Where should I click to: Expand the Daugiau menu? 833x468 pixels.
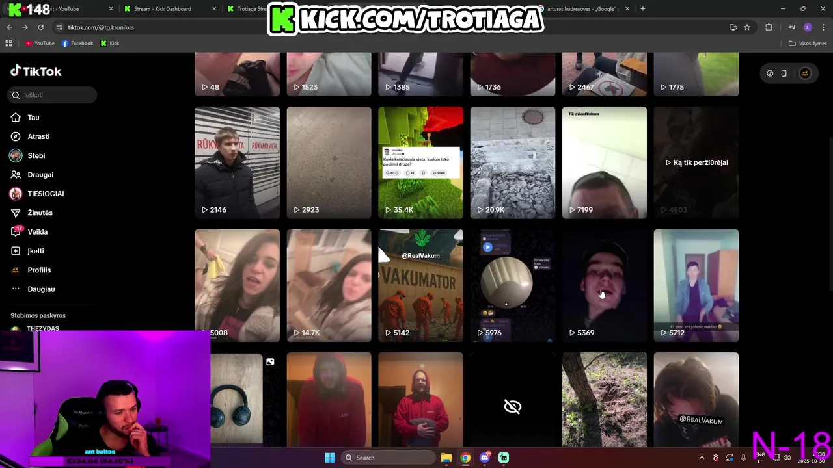33,289
